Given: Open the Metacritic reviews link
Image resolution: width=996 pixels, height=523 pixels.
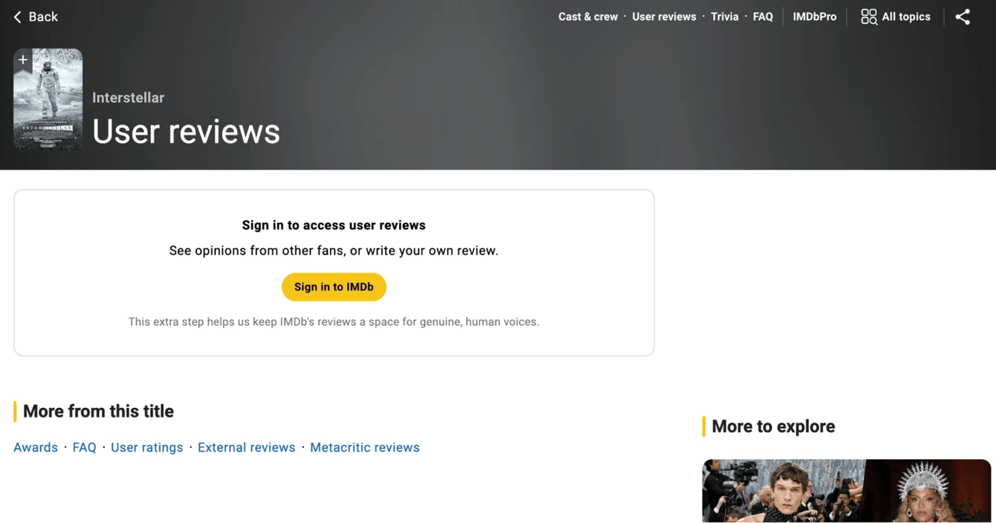Looking at the screenshot, I should (365, 448).
